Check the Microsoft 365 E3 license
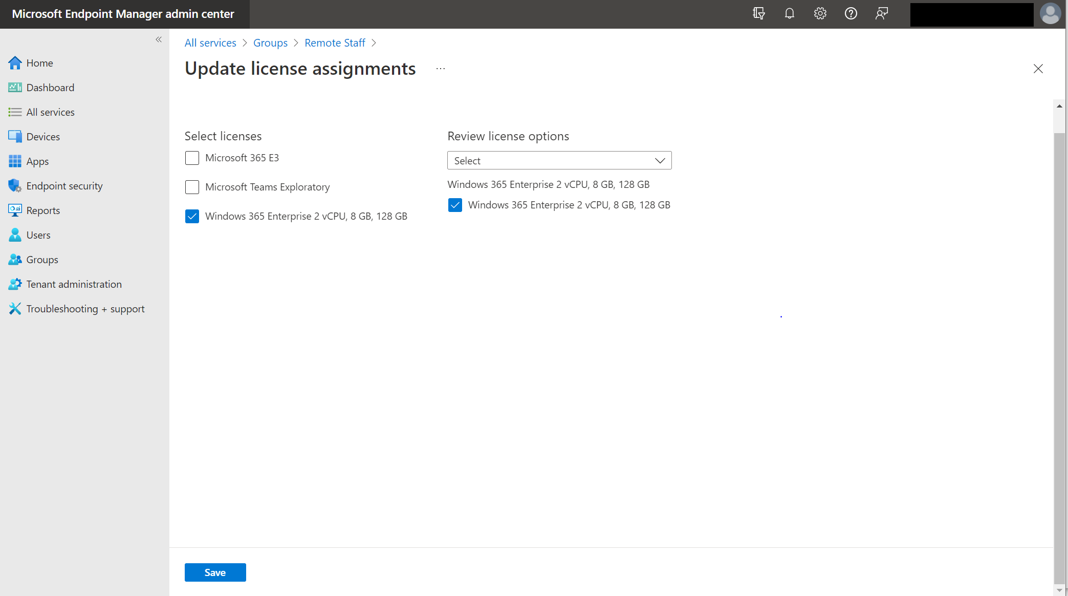 [x=192, y=158]
